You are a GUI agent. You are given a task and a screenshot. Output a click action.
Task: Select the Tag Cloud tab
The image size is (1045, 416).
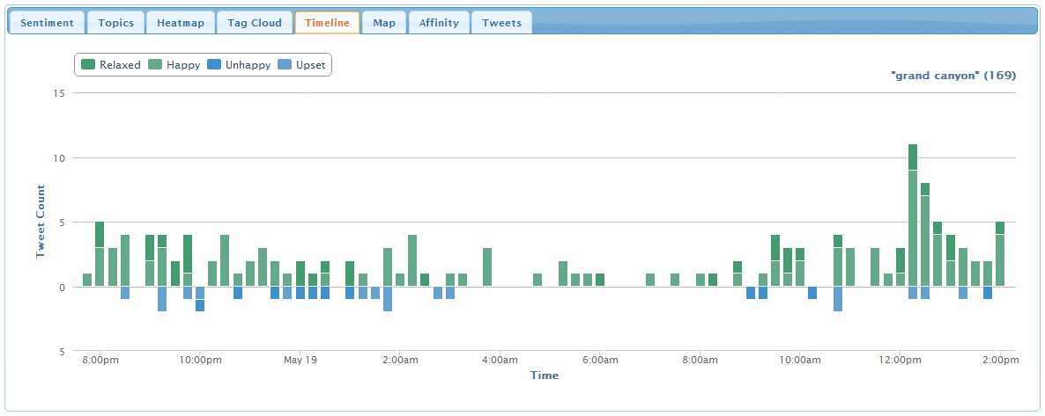pyautogui.click(x=255, y=23)
